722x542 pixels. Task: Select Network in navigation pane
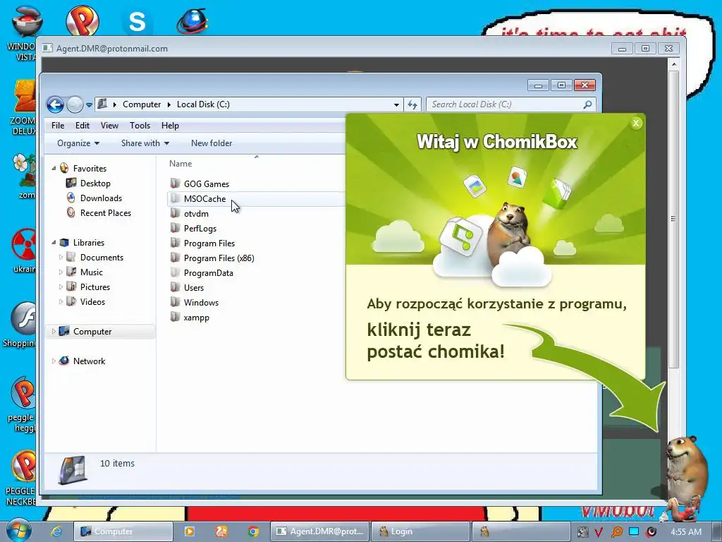pyautogui.click(x=89, y=361)
